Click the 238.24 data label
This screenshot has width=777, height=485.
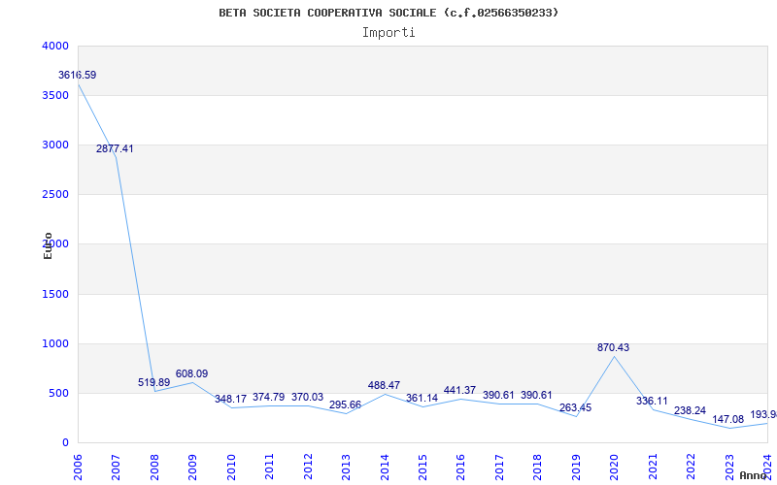tap(691, 410)
